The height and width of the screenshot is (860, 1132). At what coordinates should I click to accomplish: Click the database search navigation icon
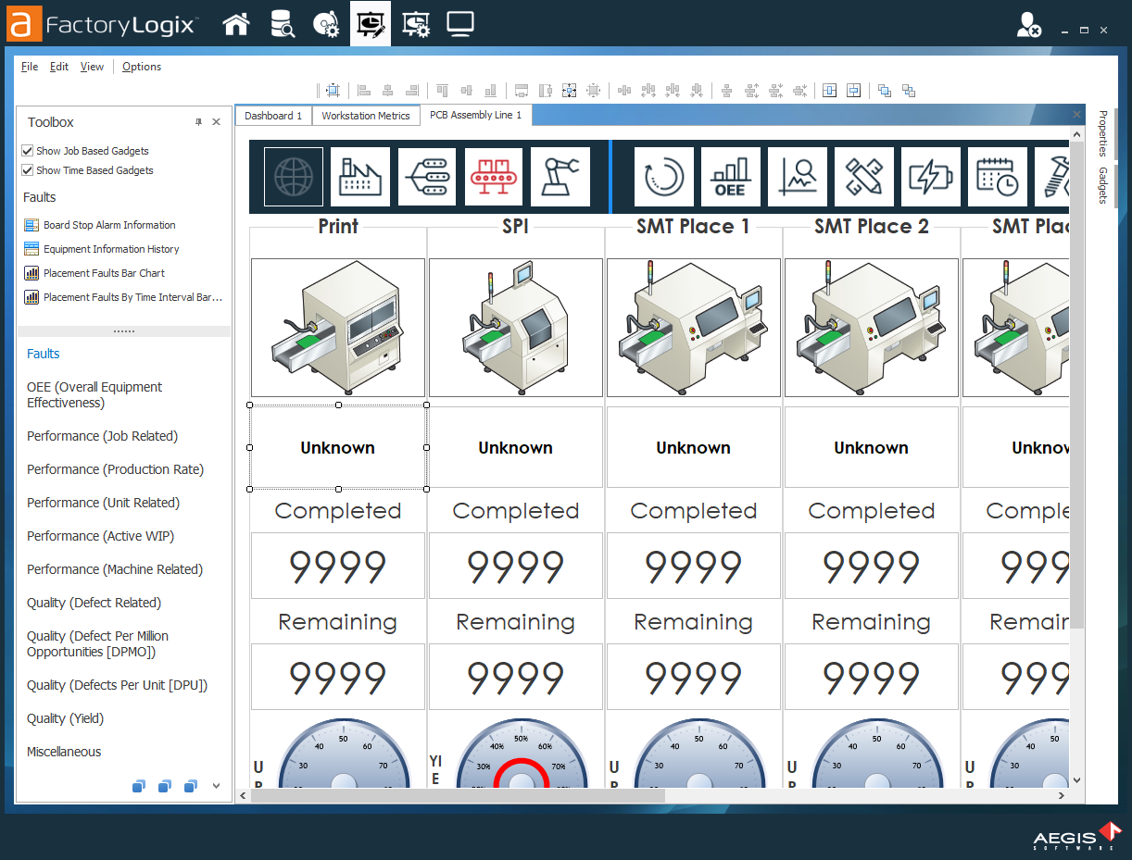[x=283, y=23]
